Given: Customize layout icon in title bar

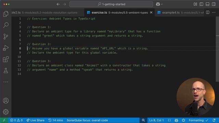Looking at the screenshot, I should pos(195,4).
